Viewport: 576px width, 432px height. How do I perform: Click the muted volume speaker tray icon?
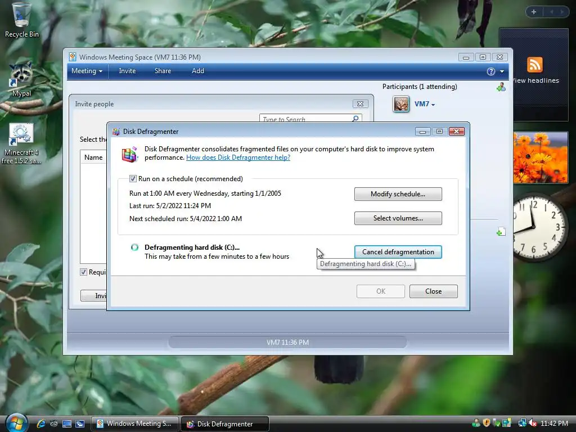(533, 423)
